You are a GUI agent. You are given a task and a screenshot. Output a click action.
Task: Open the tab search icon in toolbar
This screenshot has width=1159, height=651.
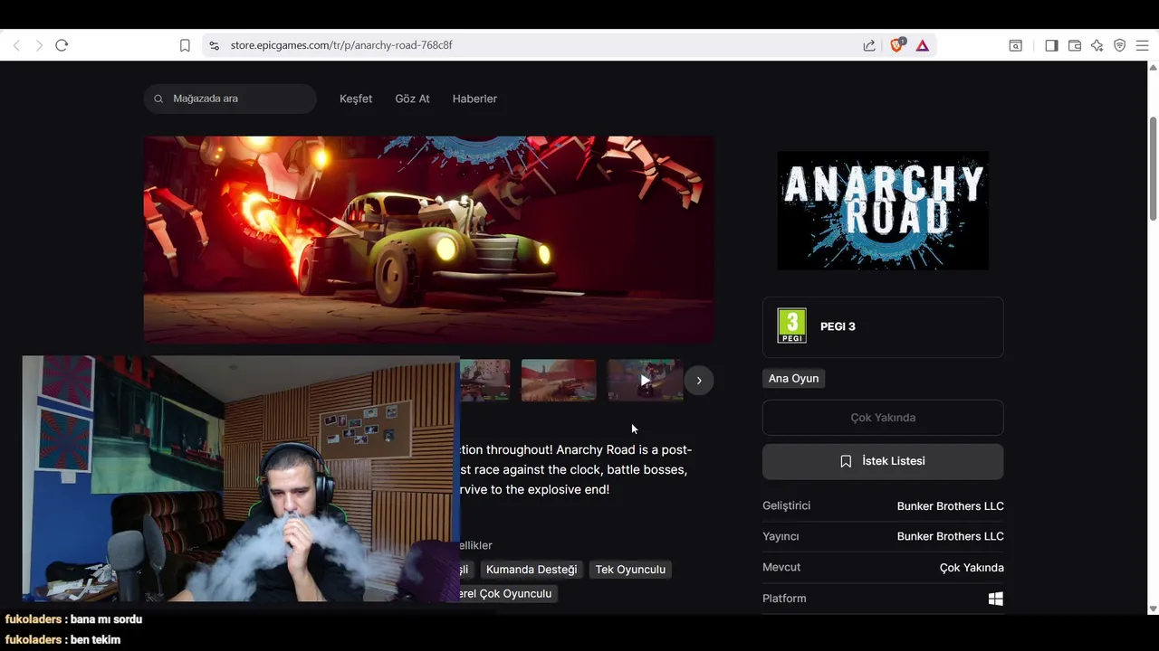[1016, 45]
